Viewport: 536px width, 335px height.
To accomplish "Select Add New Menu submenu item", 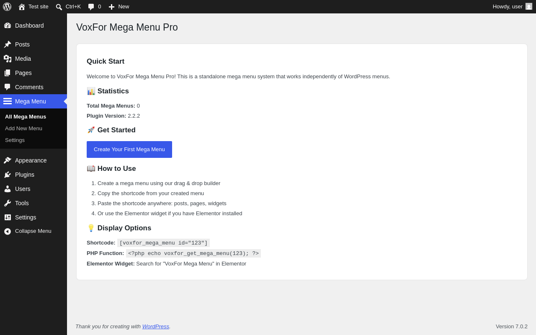I will point(23,129).
